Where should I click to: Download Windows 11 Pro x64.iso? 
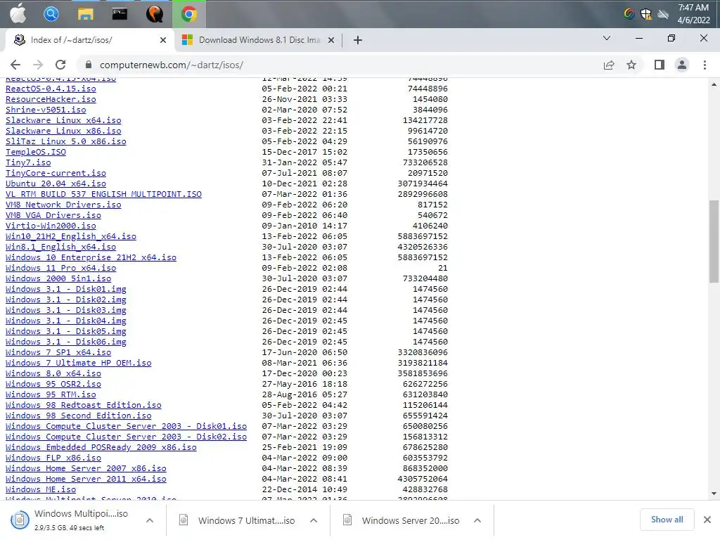pyautogui.click(x=61, y=268)
